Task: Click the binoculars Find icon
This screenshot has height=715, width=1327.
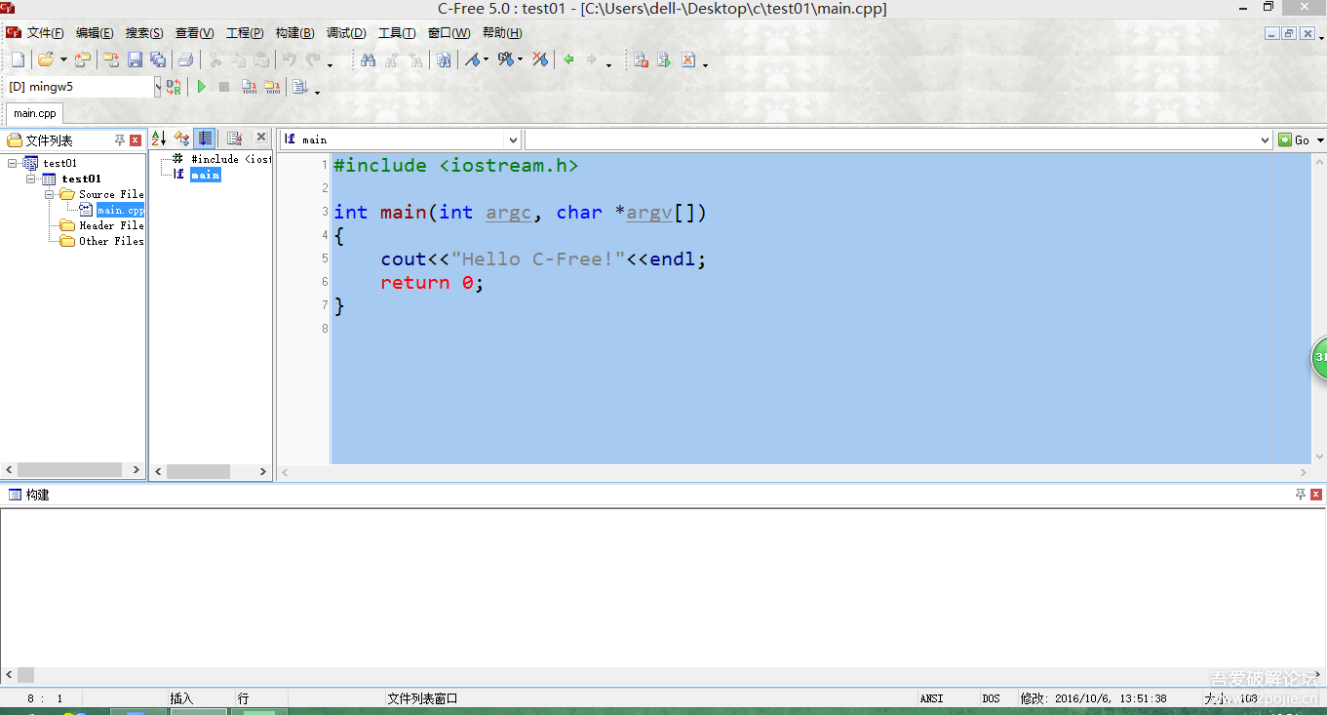Action: pos(368,60)
